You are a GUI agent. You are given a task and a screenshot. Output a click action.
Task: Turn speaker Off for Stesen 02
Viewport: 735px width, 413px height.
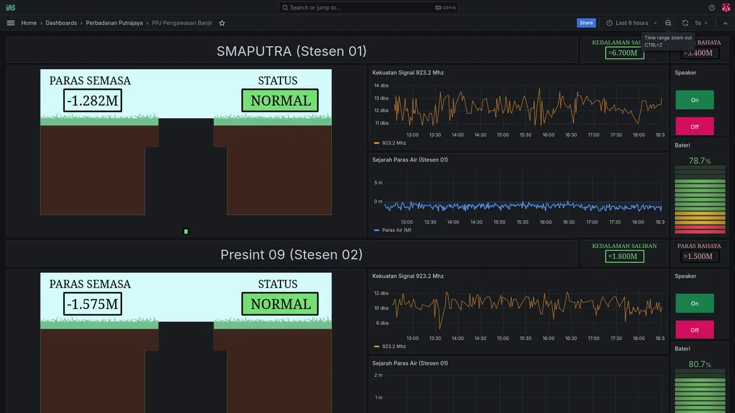click(x=695, y=330)
